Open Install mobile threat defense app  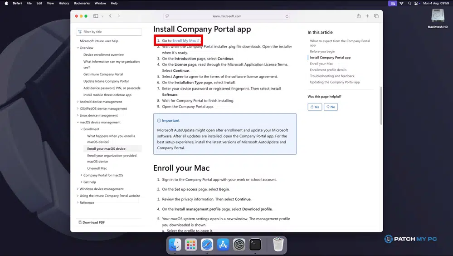pos(107,95)
